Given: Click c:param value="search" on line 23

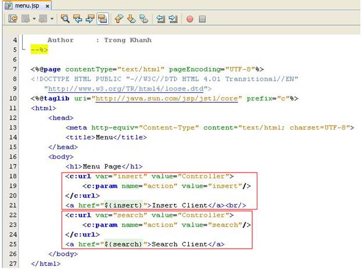Looking at the screenshot, I should point(167,225).
